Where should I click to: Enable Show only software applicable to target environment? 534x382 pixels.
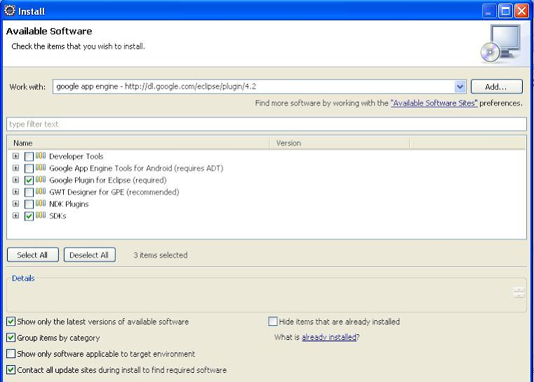coord(11,353)
